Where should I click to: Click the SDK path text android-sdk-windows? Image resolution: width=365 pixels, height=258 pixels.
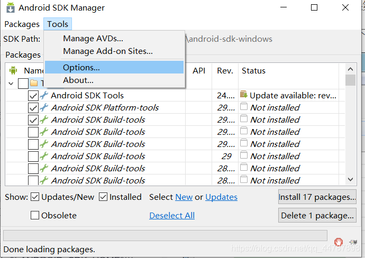tap(229, 39)
